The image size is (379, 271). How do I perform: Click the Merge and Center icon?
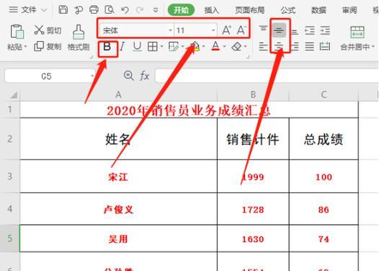357,32
